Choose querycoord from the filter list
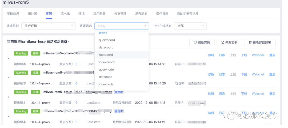Screen dimensions: 288x128 [122, 40]
